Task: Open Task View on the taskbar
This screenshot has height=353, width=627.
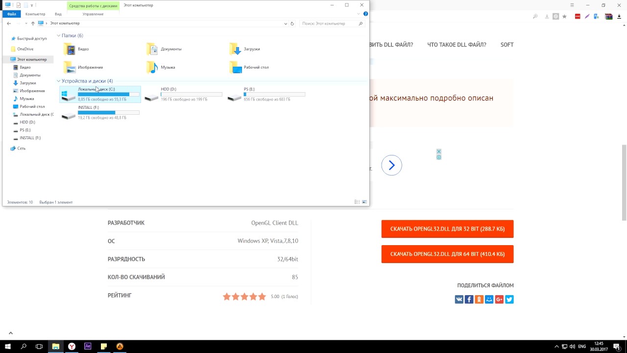Action: point(39,346)
